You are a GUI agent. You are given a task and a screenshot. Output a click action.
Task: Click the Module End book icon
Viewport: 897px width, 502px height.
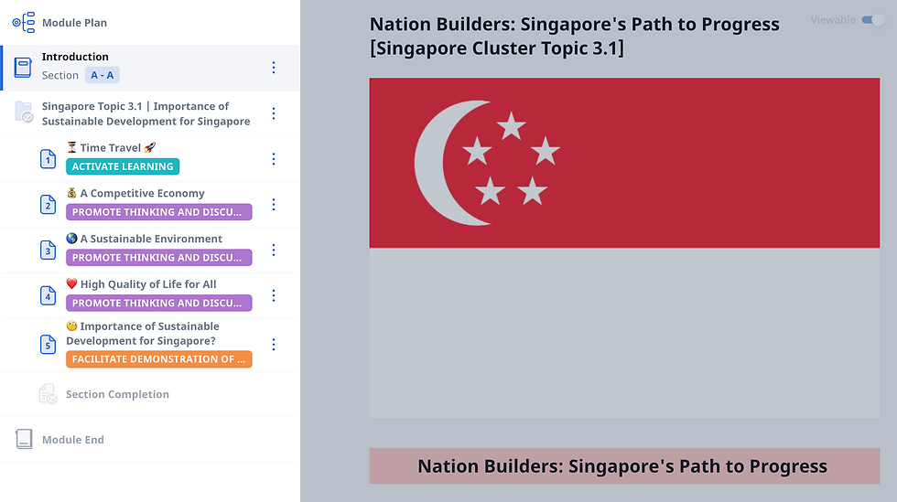(x=24, y=439)
